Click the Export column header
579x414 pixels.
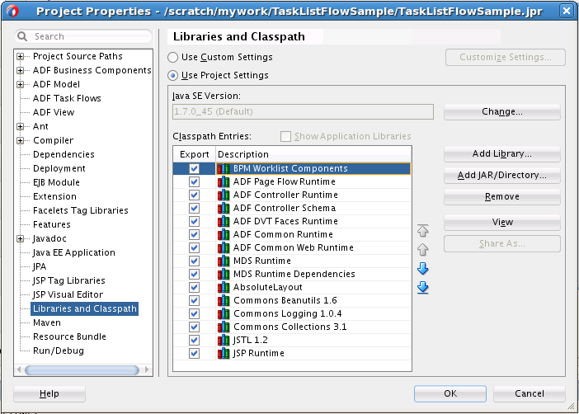[x=194, y=154]
